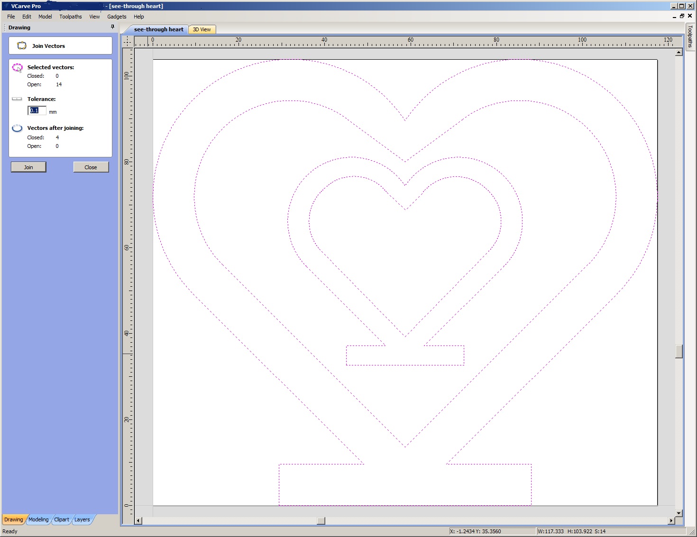
Task: Switch to the 3D View tab
Action: 202,29
